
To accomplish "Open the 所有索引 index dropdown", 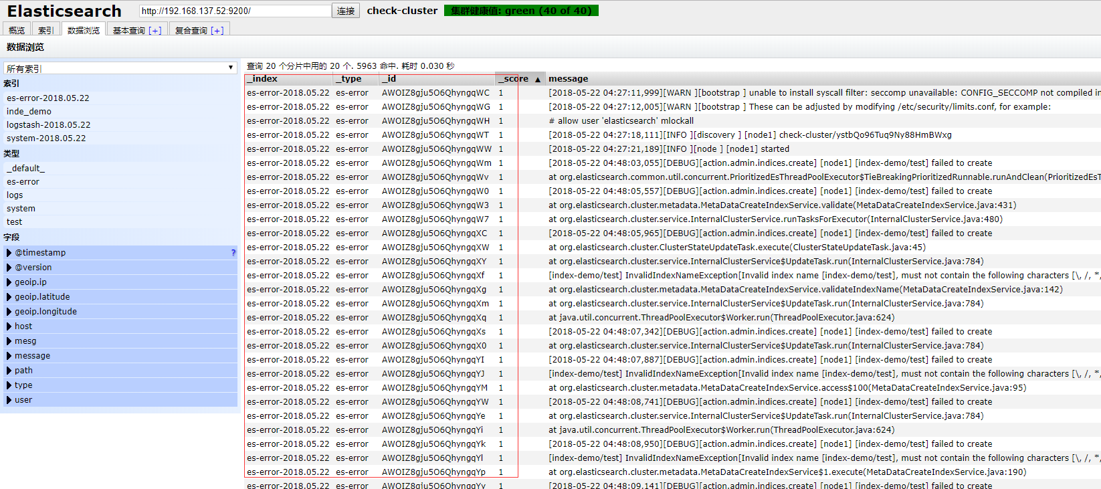I will (120, 68).
